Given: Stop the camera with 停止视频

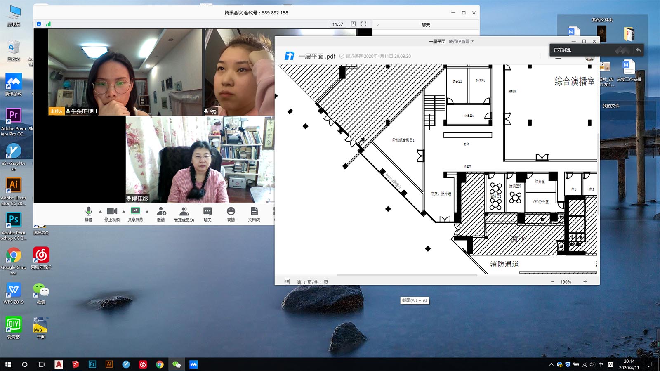Looking at the screenshot, I should [112, 214].
